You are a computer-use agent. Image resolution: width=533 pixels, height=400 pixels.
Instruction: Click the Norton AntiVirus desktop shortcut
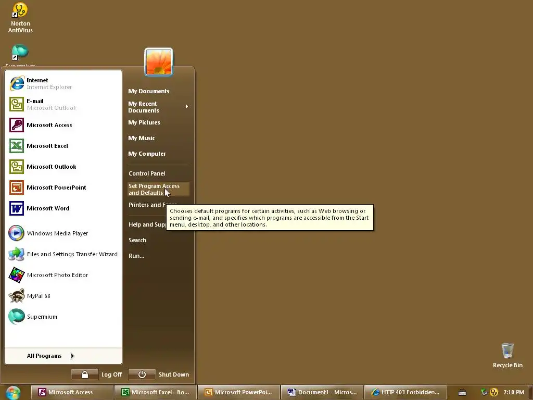20,17
